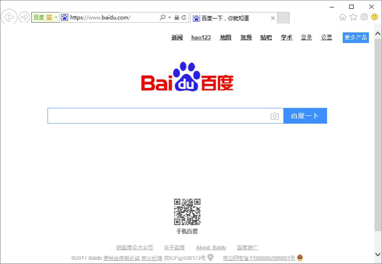Open the About Baidu link
382x264 pixels.
tap(211, 248)
